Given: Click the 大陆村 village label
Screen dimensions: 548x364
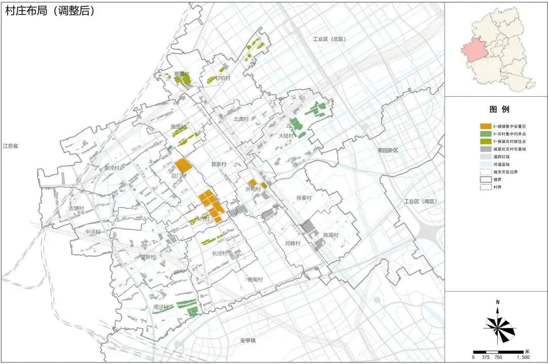Looking at the screenshot, I should click(x=286, y=136).
